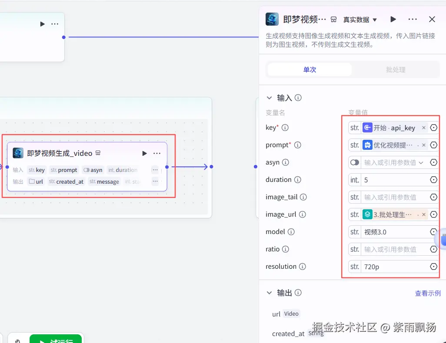Open options of the top-left canvas node
Image resolution: width=446 pixels, height=343 pixels.
click(x=55, y=24)
